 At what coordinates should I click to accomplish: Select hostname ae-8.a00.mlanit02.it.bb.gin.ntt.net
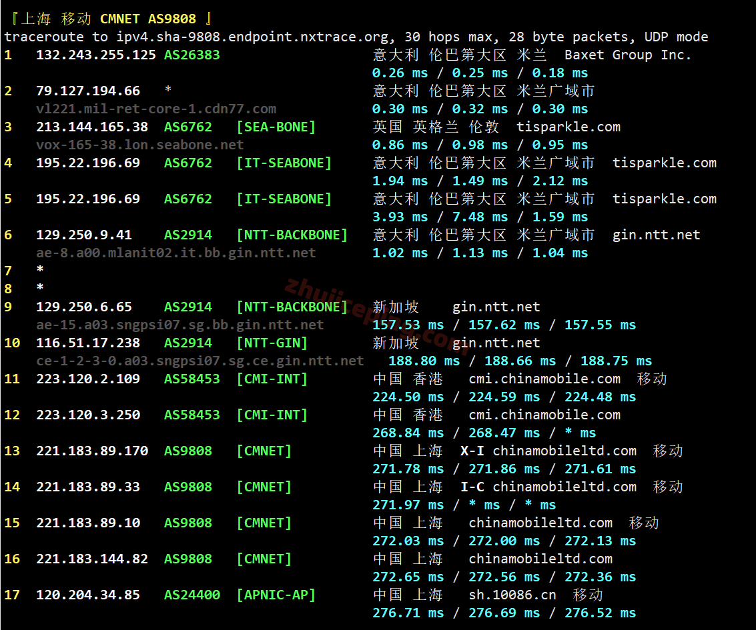176,253
